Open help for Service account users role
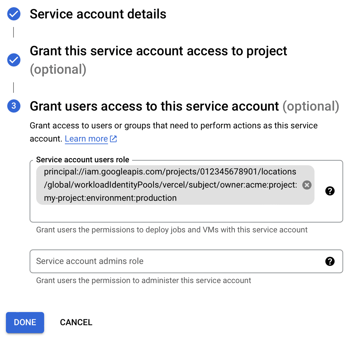Screen dimensions: 355x341 (330, 191)
